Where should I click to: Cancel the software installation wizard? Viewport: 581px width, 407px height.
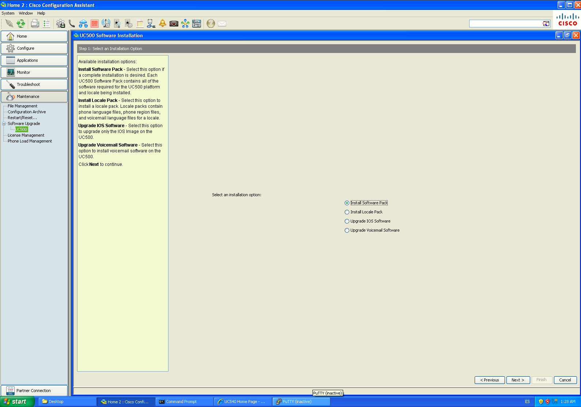(x=565, y=380)
